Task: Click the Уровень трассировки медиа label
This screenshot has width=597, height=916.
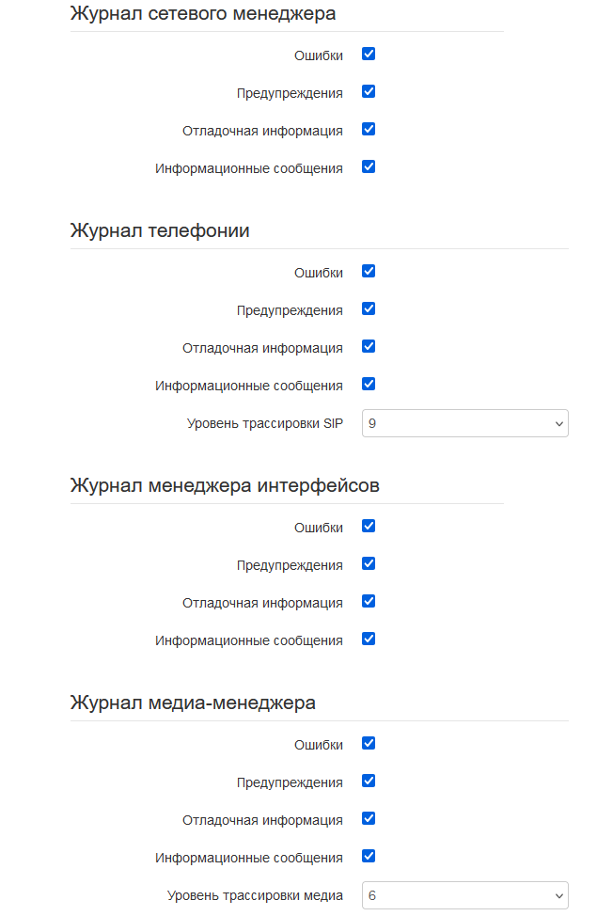Action: pyautogui.click(x=255, y=895)
